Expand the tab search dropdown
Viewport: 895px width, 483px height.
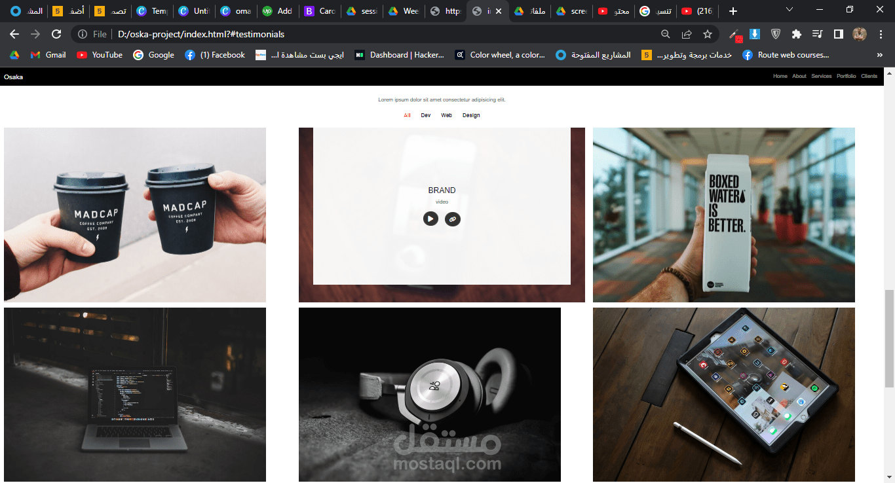point(790,10)
